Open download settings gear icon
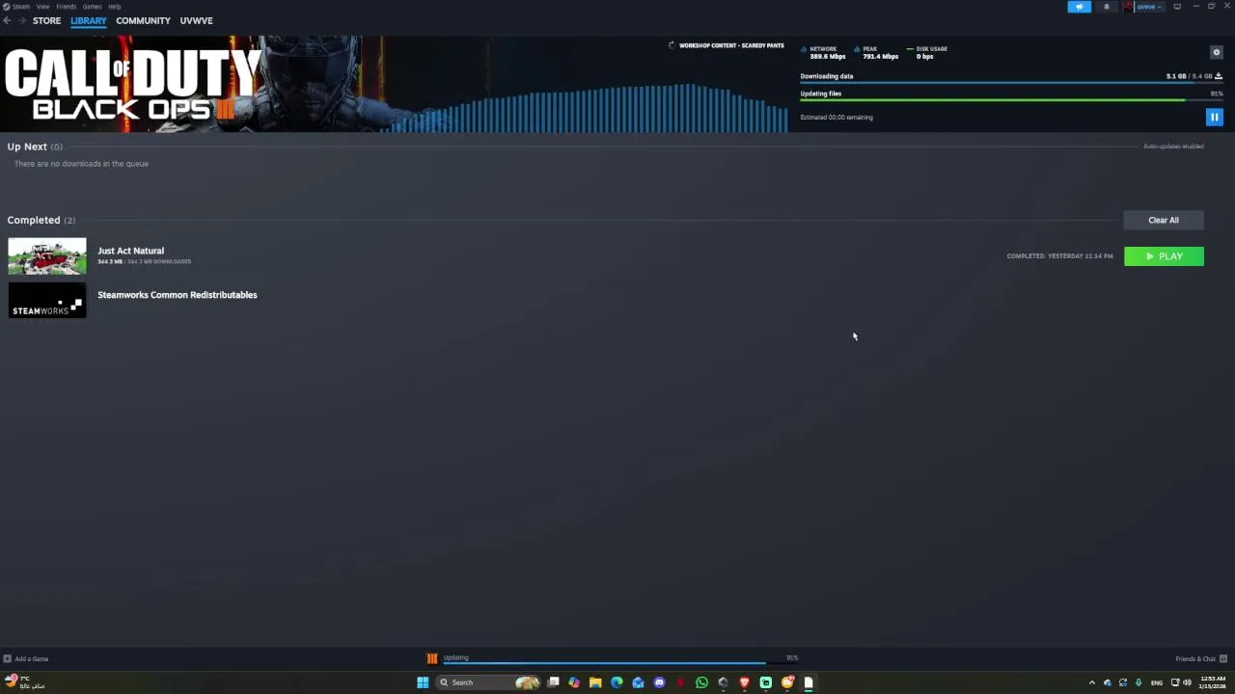Viewport: 1235px width, 694px height. point(1216,52)
